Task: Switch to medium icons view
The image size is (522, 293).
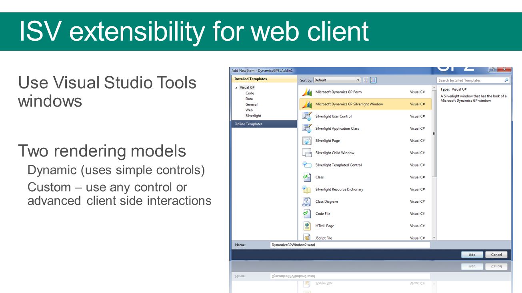Action: pyautogui.click(x=373, y=80)
